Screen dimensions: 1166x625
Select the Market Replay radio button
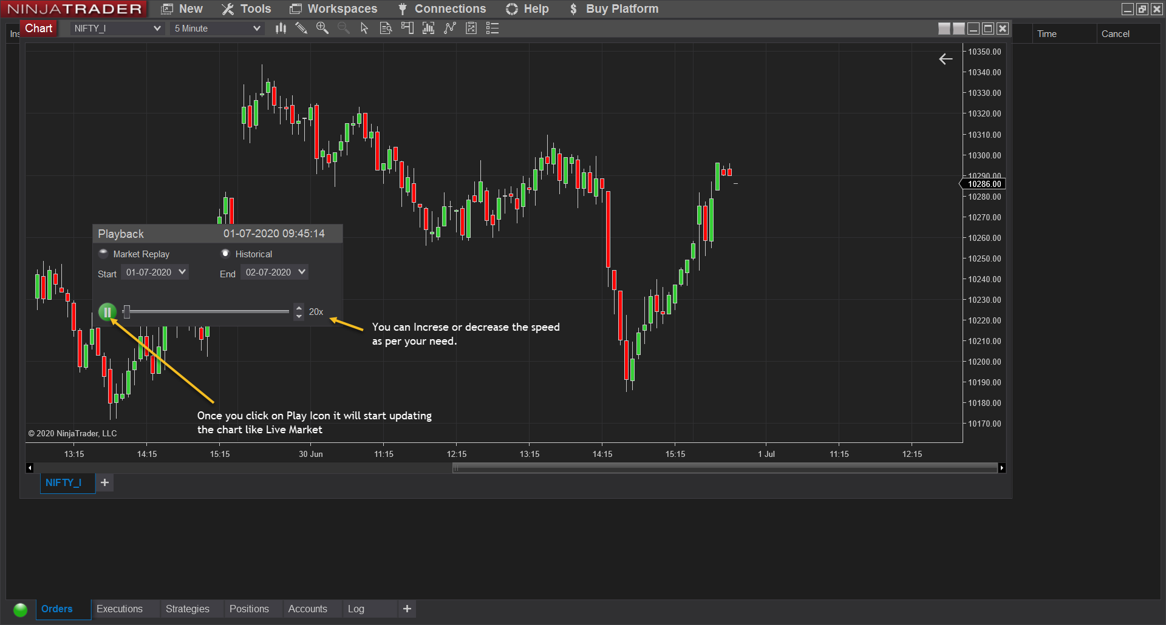(x=103, y=253)
